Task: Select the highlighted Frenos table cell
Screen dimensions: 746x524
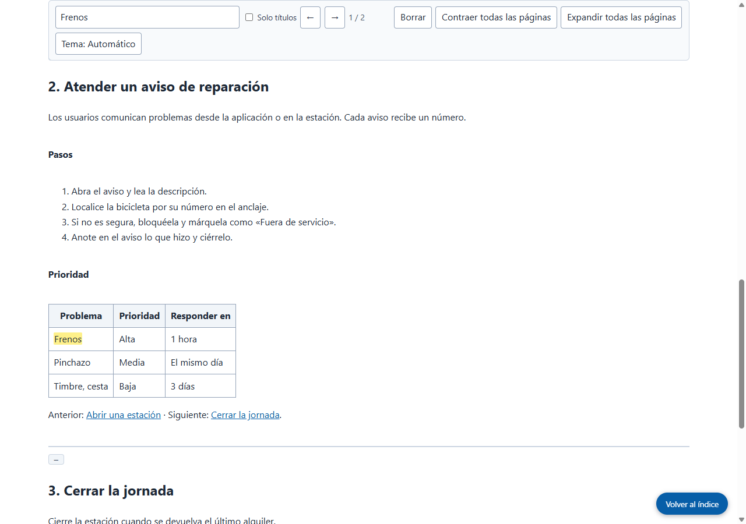Action: tap(81, 339)
